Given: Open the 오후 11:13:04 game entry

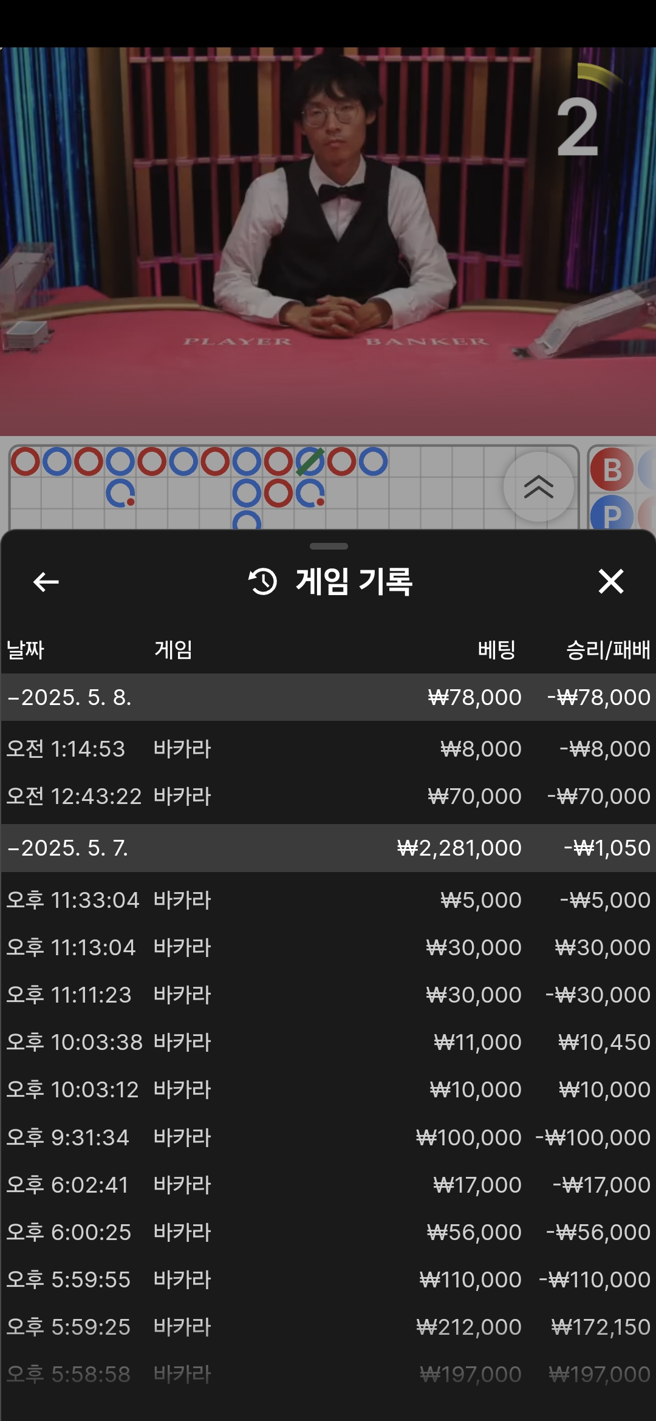Looking at the screenshot, I should (328, 947).
